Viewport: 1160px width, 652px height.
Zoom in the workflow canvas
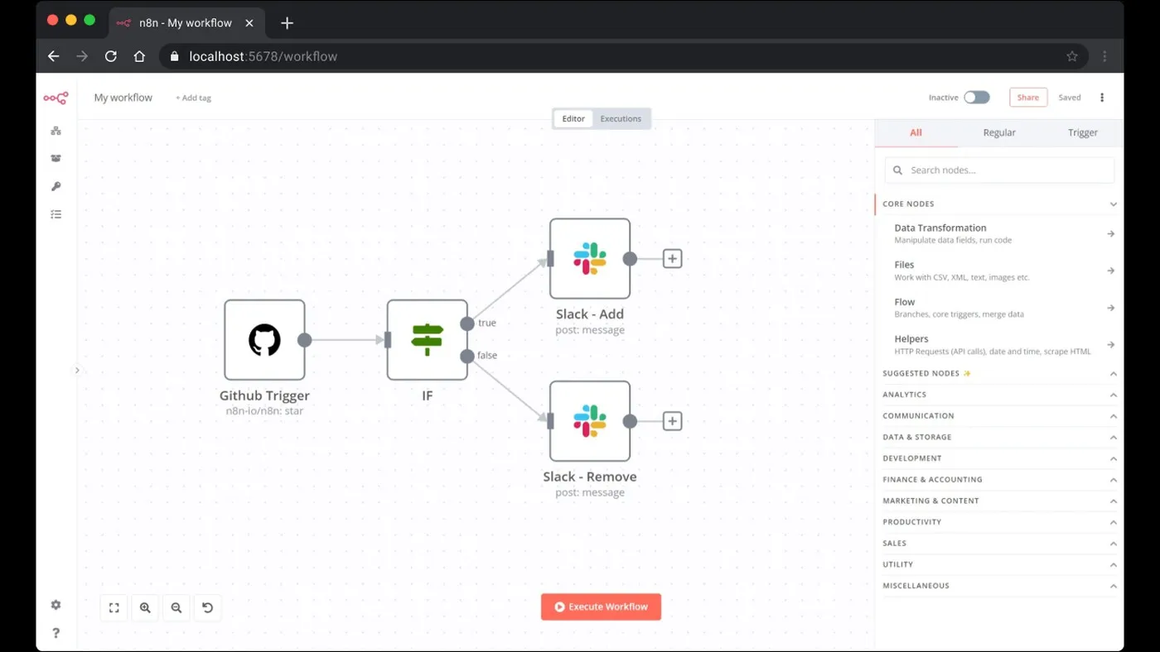click(x=145, y=607)
